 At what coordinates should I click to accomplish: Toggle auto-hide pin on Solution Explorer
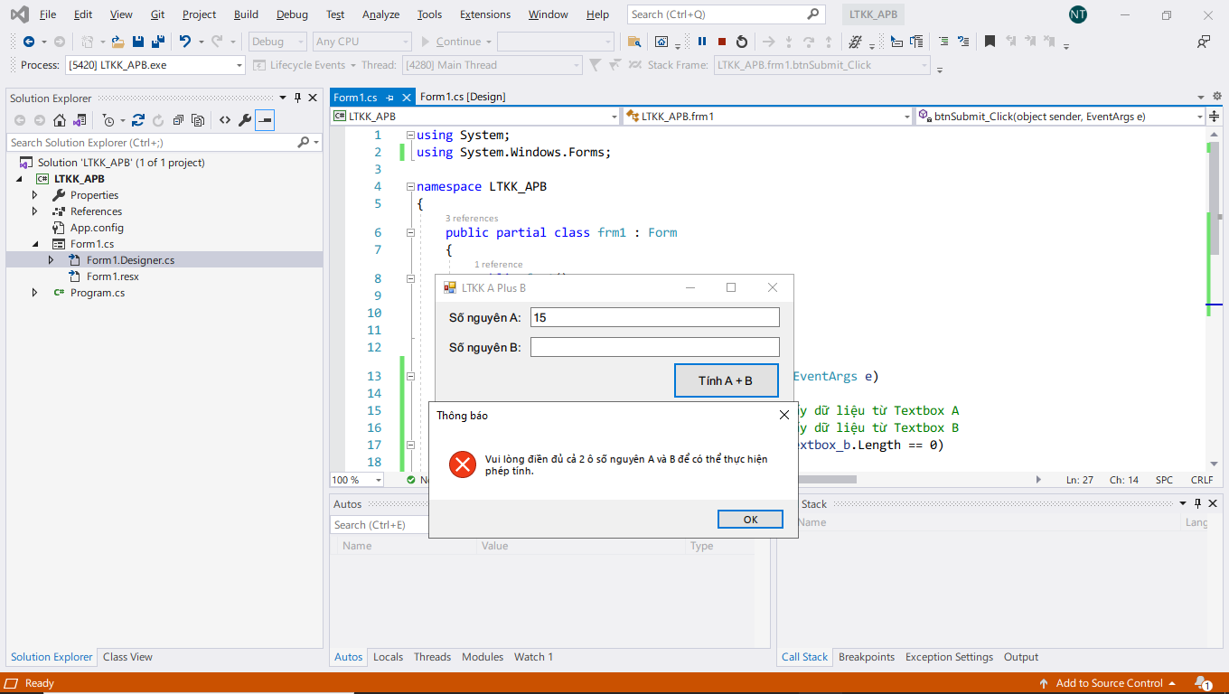(x=297, y=98)
